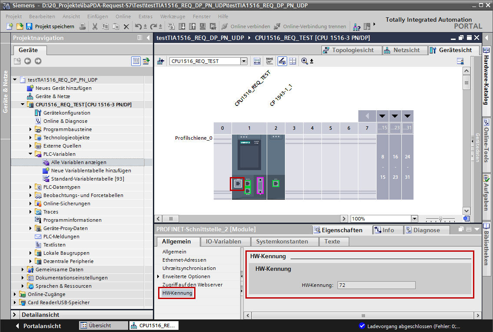Toggle the page break display icon
Image resolution: width=493 pixels, height=332 pixels.
coord(293,61)
